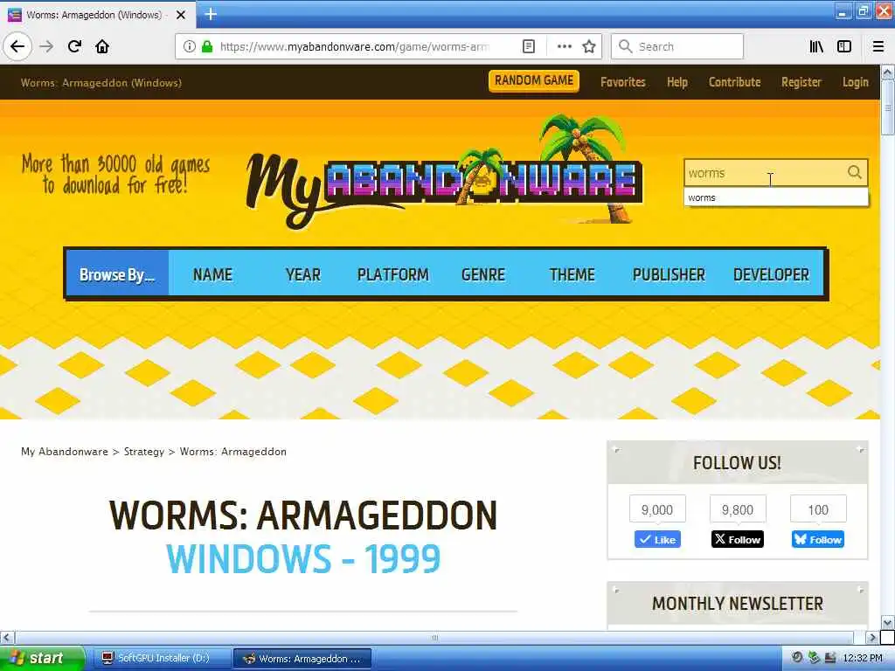Go back with the browser back arrow
The image size is (895, 671).
click(17, 46)
